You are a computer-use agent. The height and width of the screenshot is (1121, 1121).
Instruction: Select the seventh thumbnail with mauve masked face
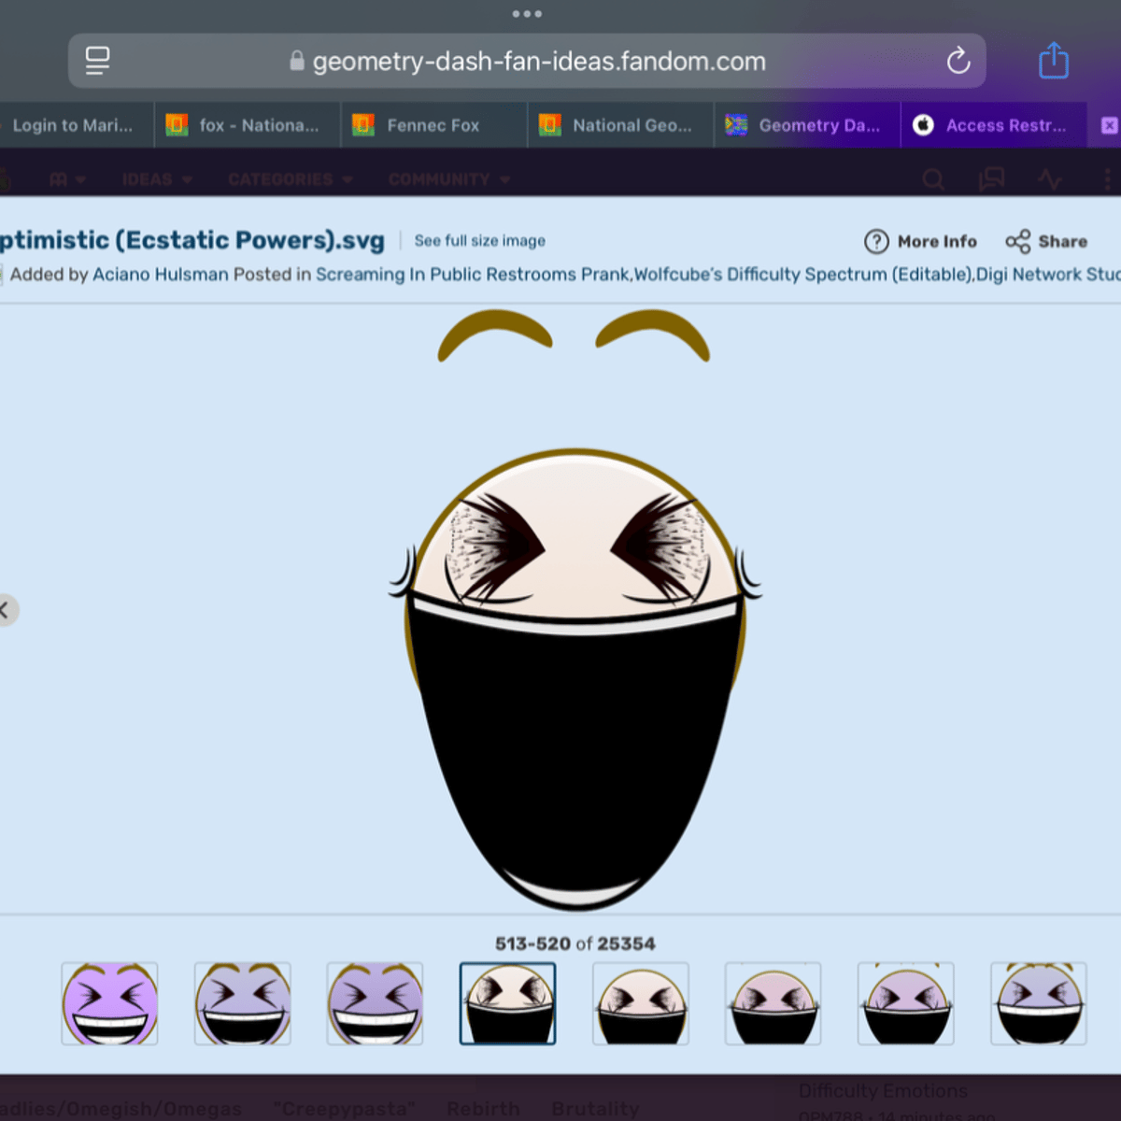pos(906,1003)
